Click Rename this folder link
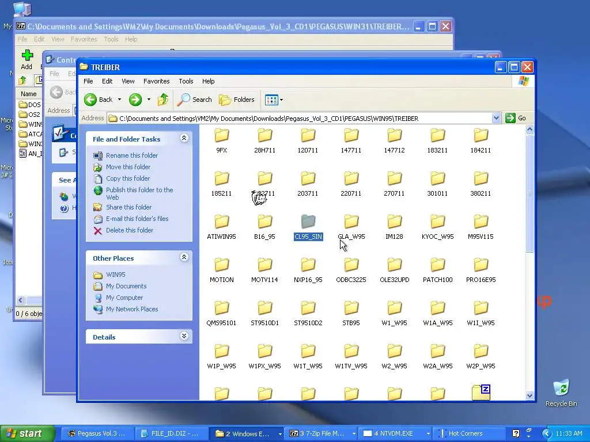Viewport: 590px width, 442px height. [132, 155]
